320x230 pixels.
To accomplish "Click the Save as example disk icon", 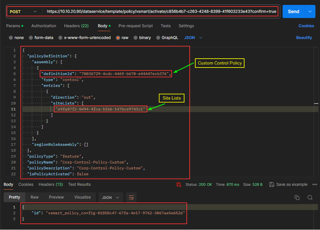I will pos(271,185).
